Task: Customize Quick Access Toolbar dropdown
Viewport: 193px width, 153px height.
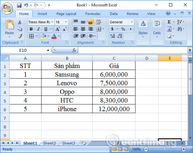Action: pyautogui.click(x=49, y=5)
